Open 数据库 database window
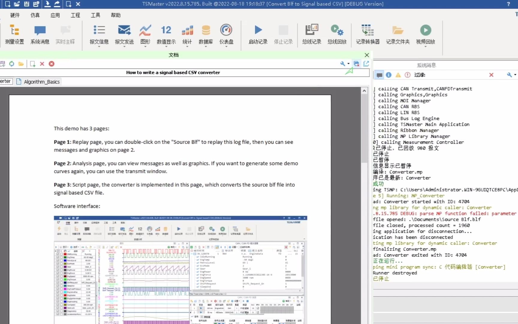Image resolution: width=518 pixels, height=324 pixels. 206,34
